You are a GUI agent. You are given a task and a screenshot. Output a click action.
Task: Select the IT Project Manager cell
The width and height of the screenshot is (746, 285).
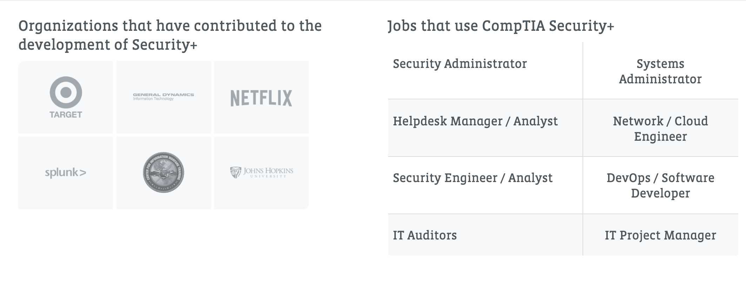click(660, 235)
